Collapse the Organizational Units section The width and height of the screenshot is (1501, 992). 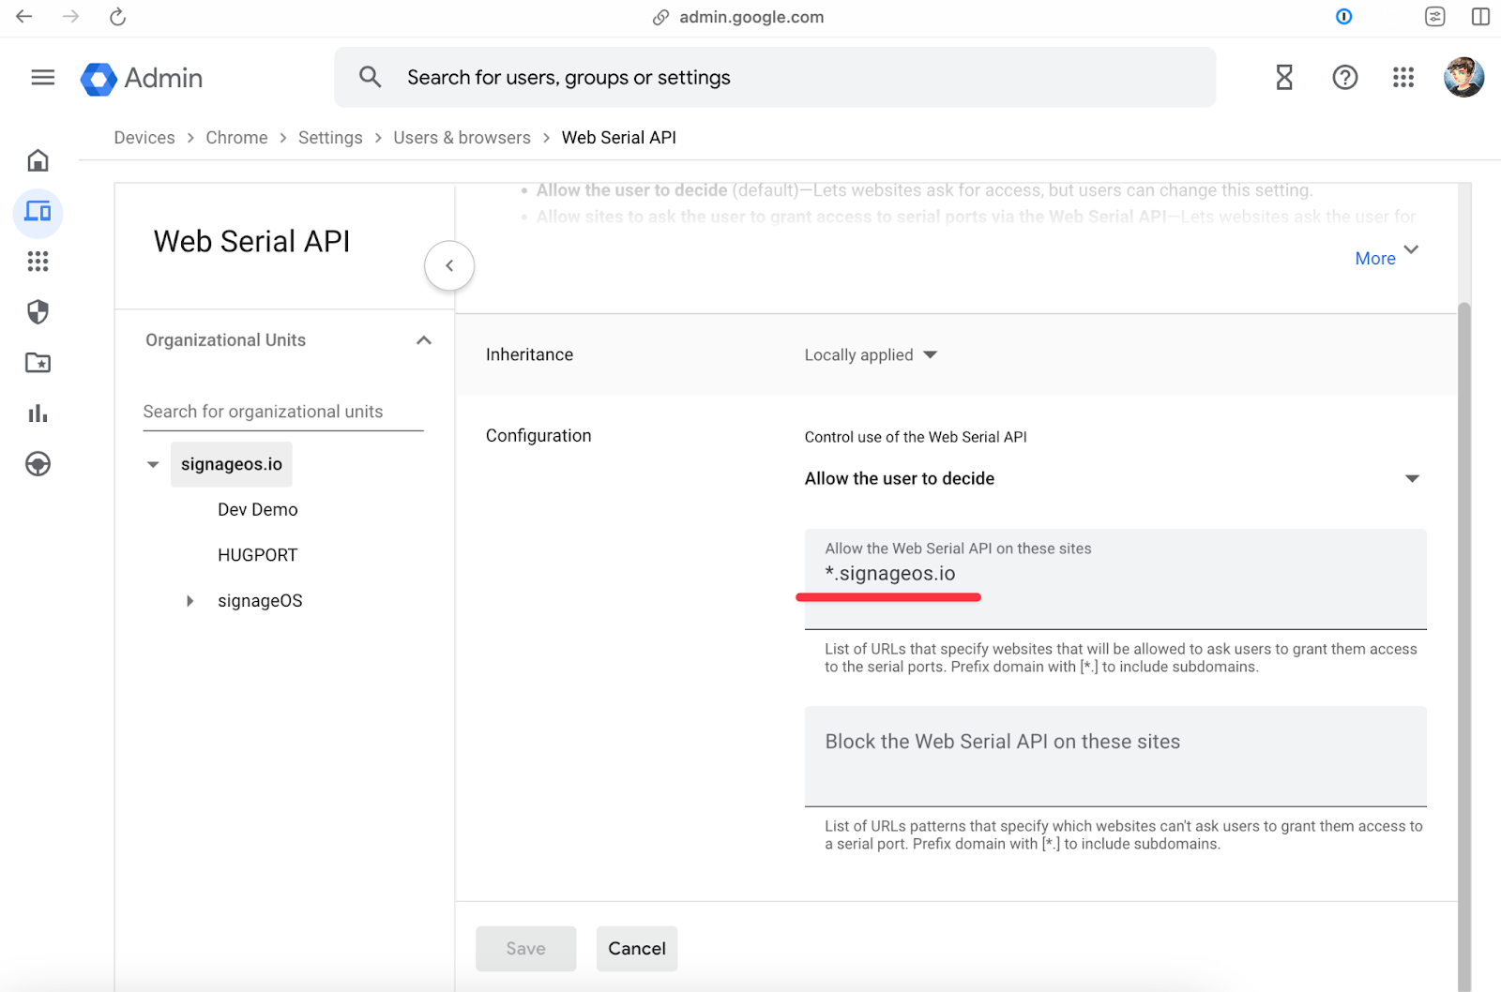point(424,340)
